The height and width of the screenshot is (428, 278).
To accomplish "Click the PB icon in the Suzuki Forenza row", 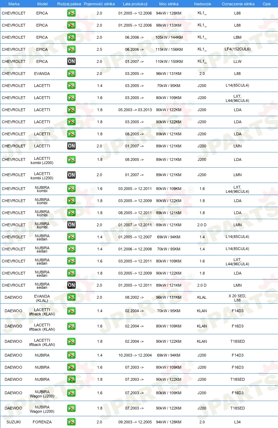I will 71,422.
